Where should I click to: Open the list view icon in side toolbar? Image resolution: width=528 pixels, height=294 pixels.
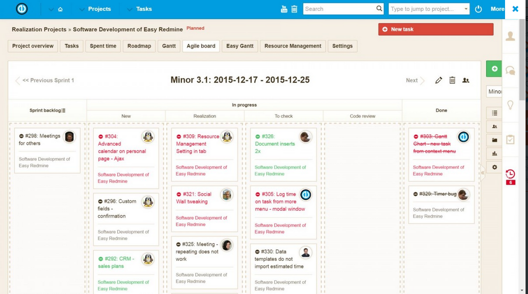494,113
